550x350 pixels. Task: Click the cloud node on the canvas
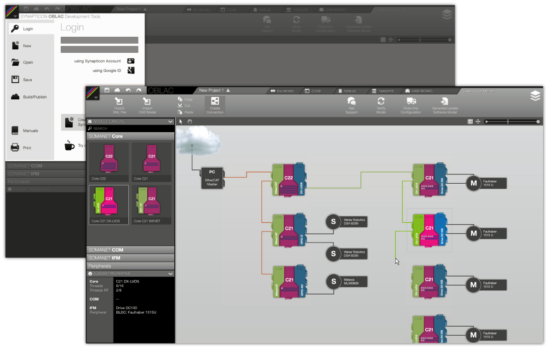pyautogui.click(x=199, y=141)
